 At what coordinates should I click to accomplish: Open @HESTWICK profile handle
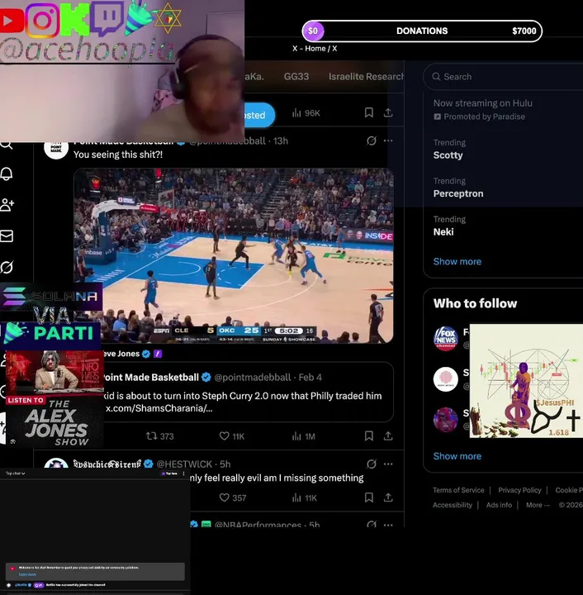(184, 464)
